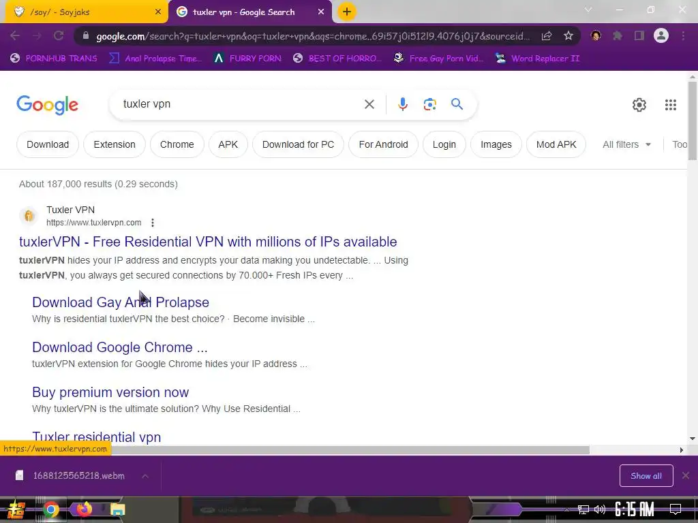This screenshot has width=698, height=523.
Task: Expand the All filters dropdown
Action: tap(627, 144)
